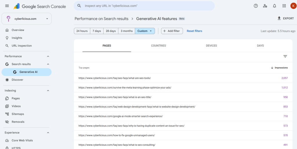Switch to the COUNTRIES tab
The image size is (297, 149).
159,46
